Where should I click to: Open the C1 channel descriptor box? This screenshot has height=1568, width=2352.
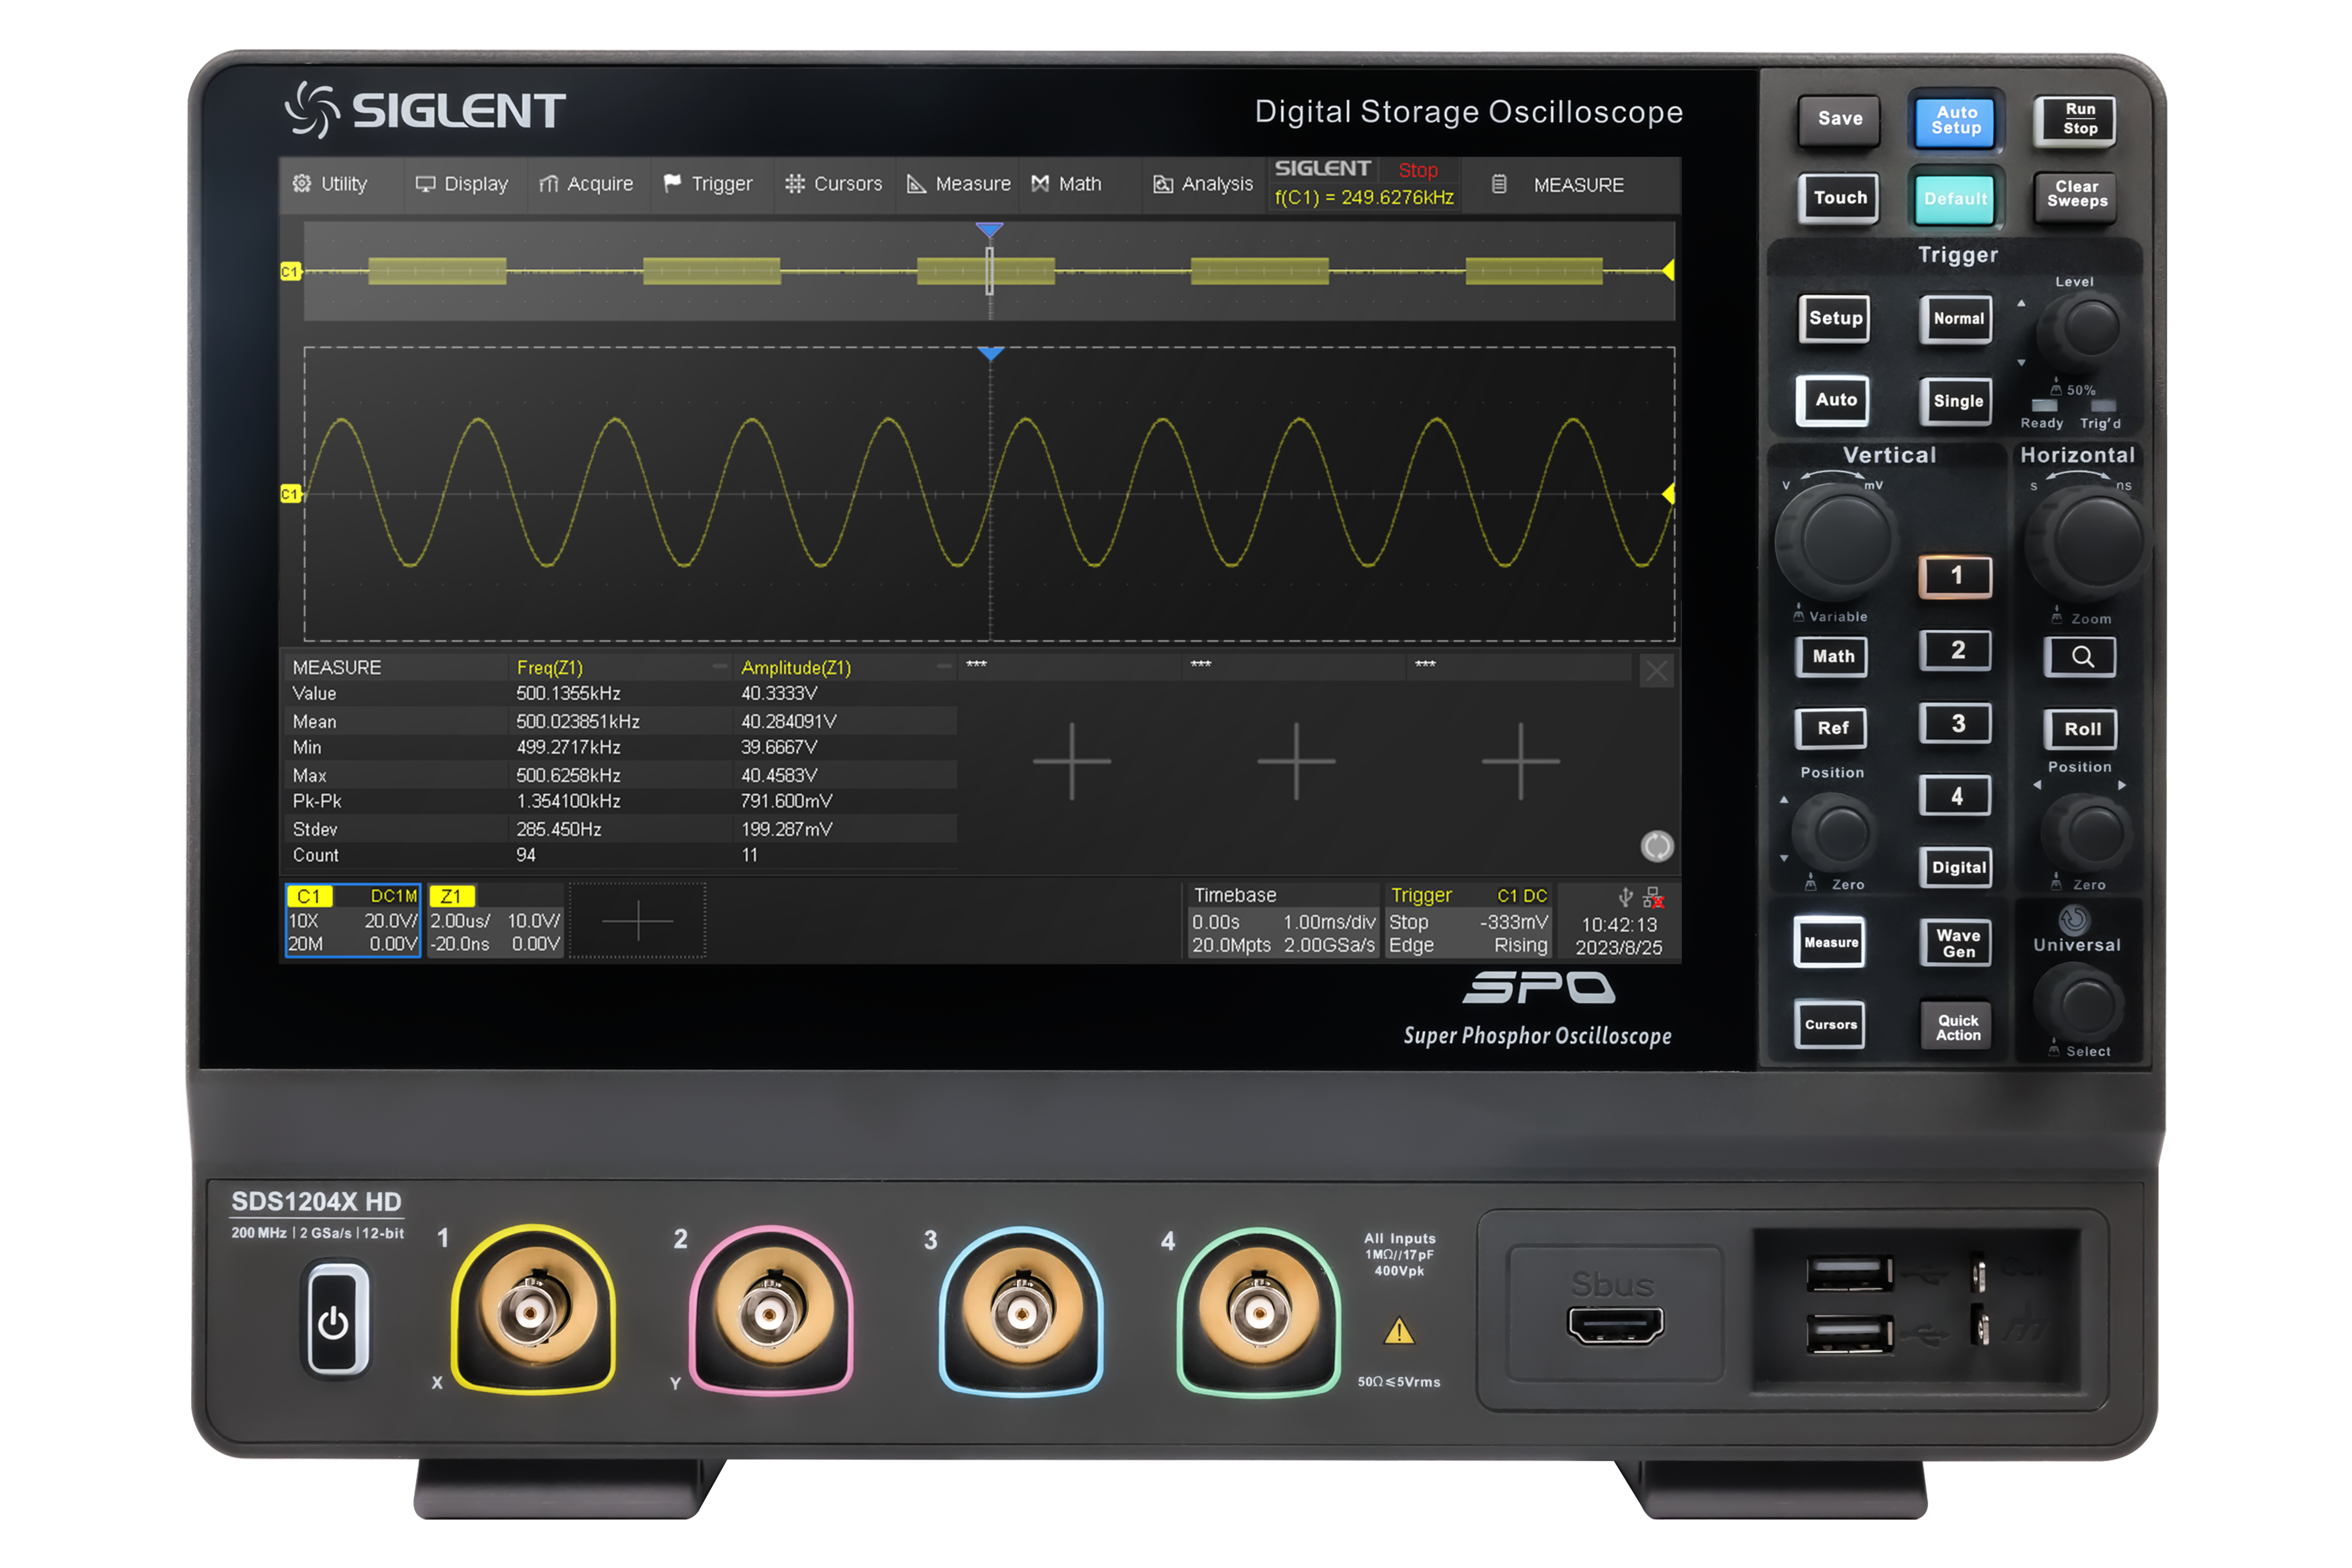click(x=353, y=921)
